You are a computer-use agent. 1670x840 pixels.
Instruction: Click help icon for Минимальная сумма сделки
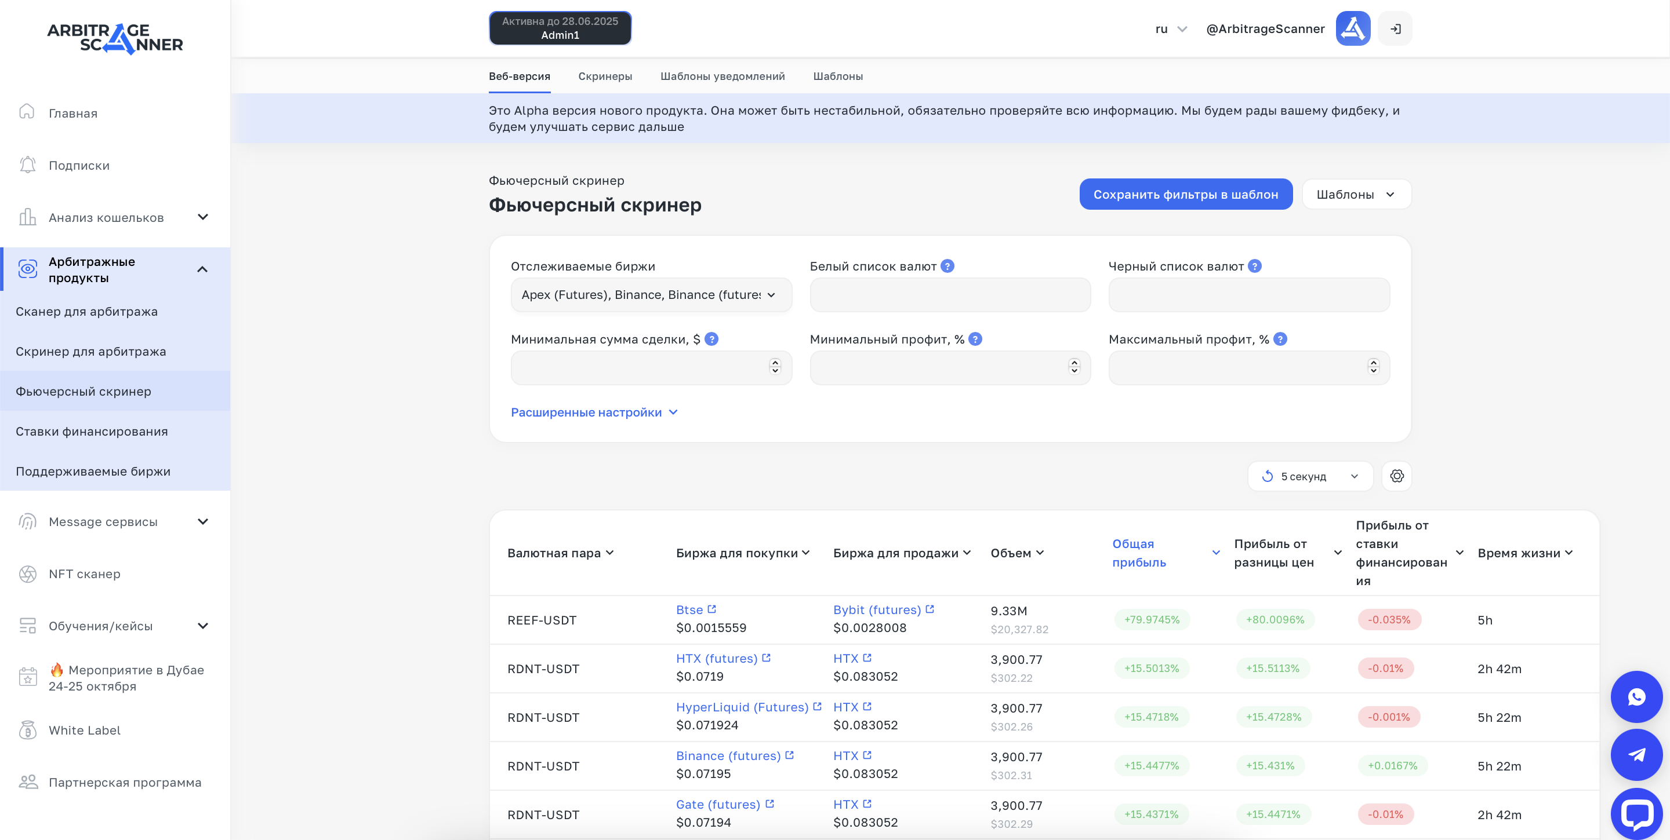click(x=711, y=339)
